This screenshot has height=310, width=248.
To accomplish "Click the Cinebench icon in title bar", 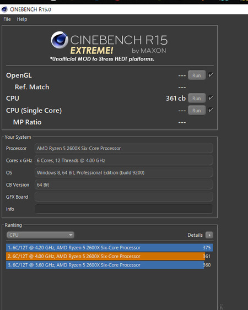I will tap(4, 9).
